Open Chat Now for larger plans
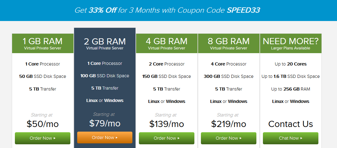337x148 pixels. point(290,138)
